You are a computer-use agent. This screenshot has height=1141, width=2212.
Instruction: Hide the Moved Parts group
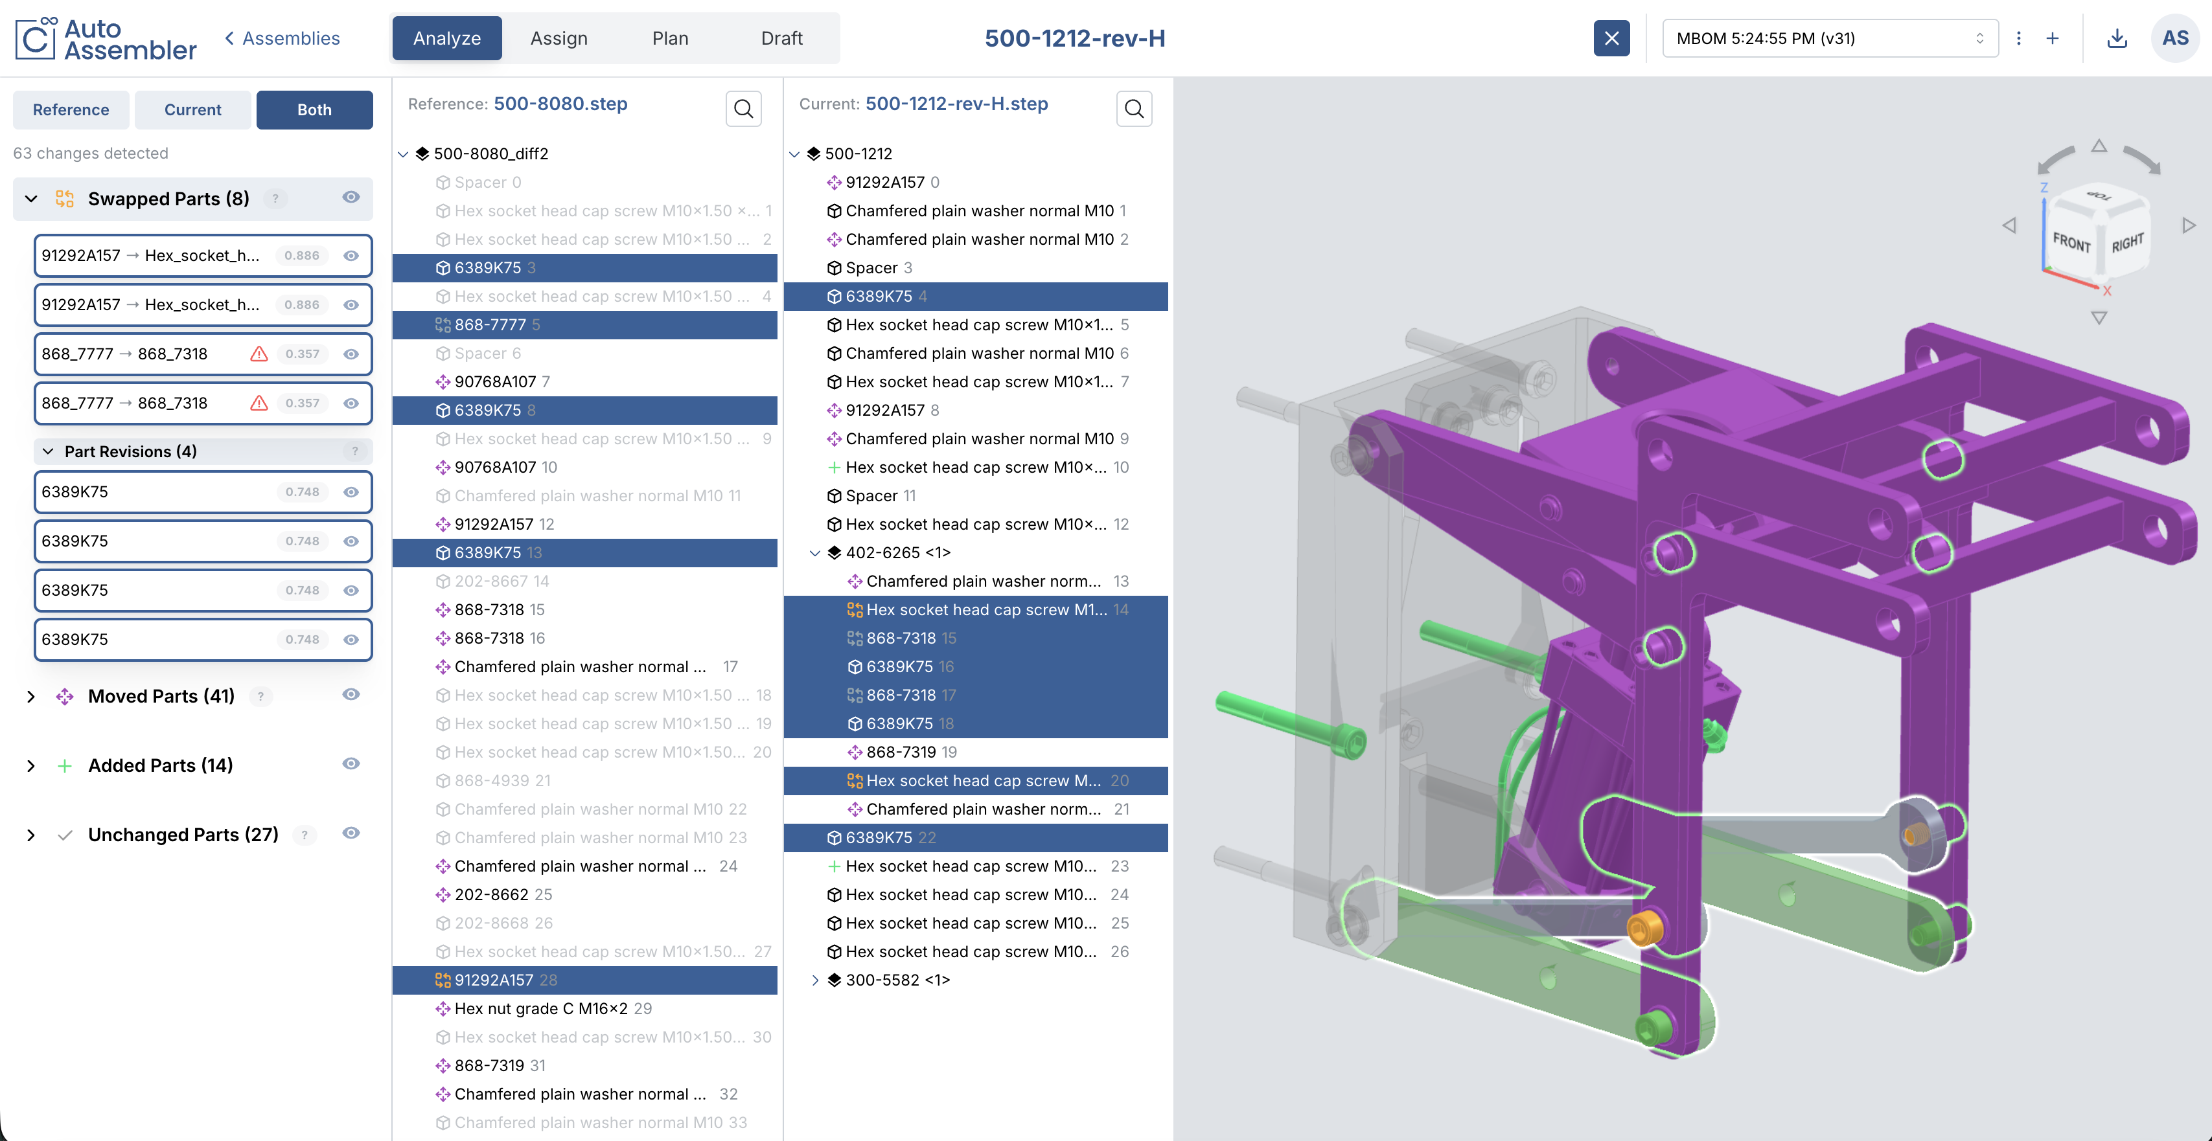click(x=351, y=695)
